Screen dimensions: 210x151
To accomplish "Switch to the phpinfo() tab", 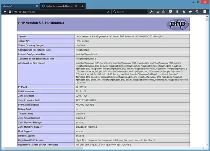I will (21, 6).
